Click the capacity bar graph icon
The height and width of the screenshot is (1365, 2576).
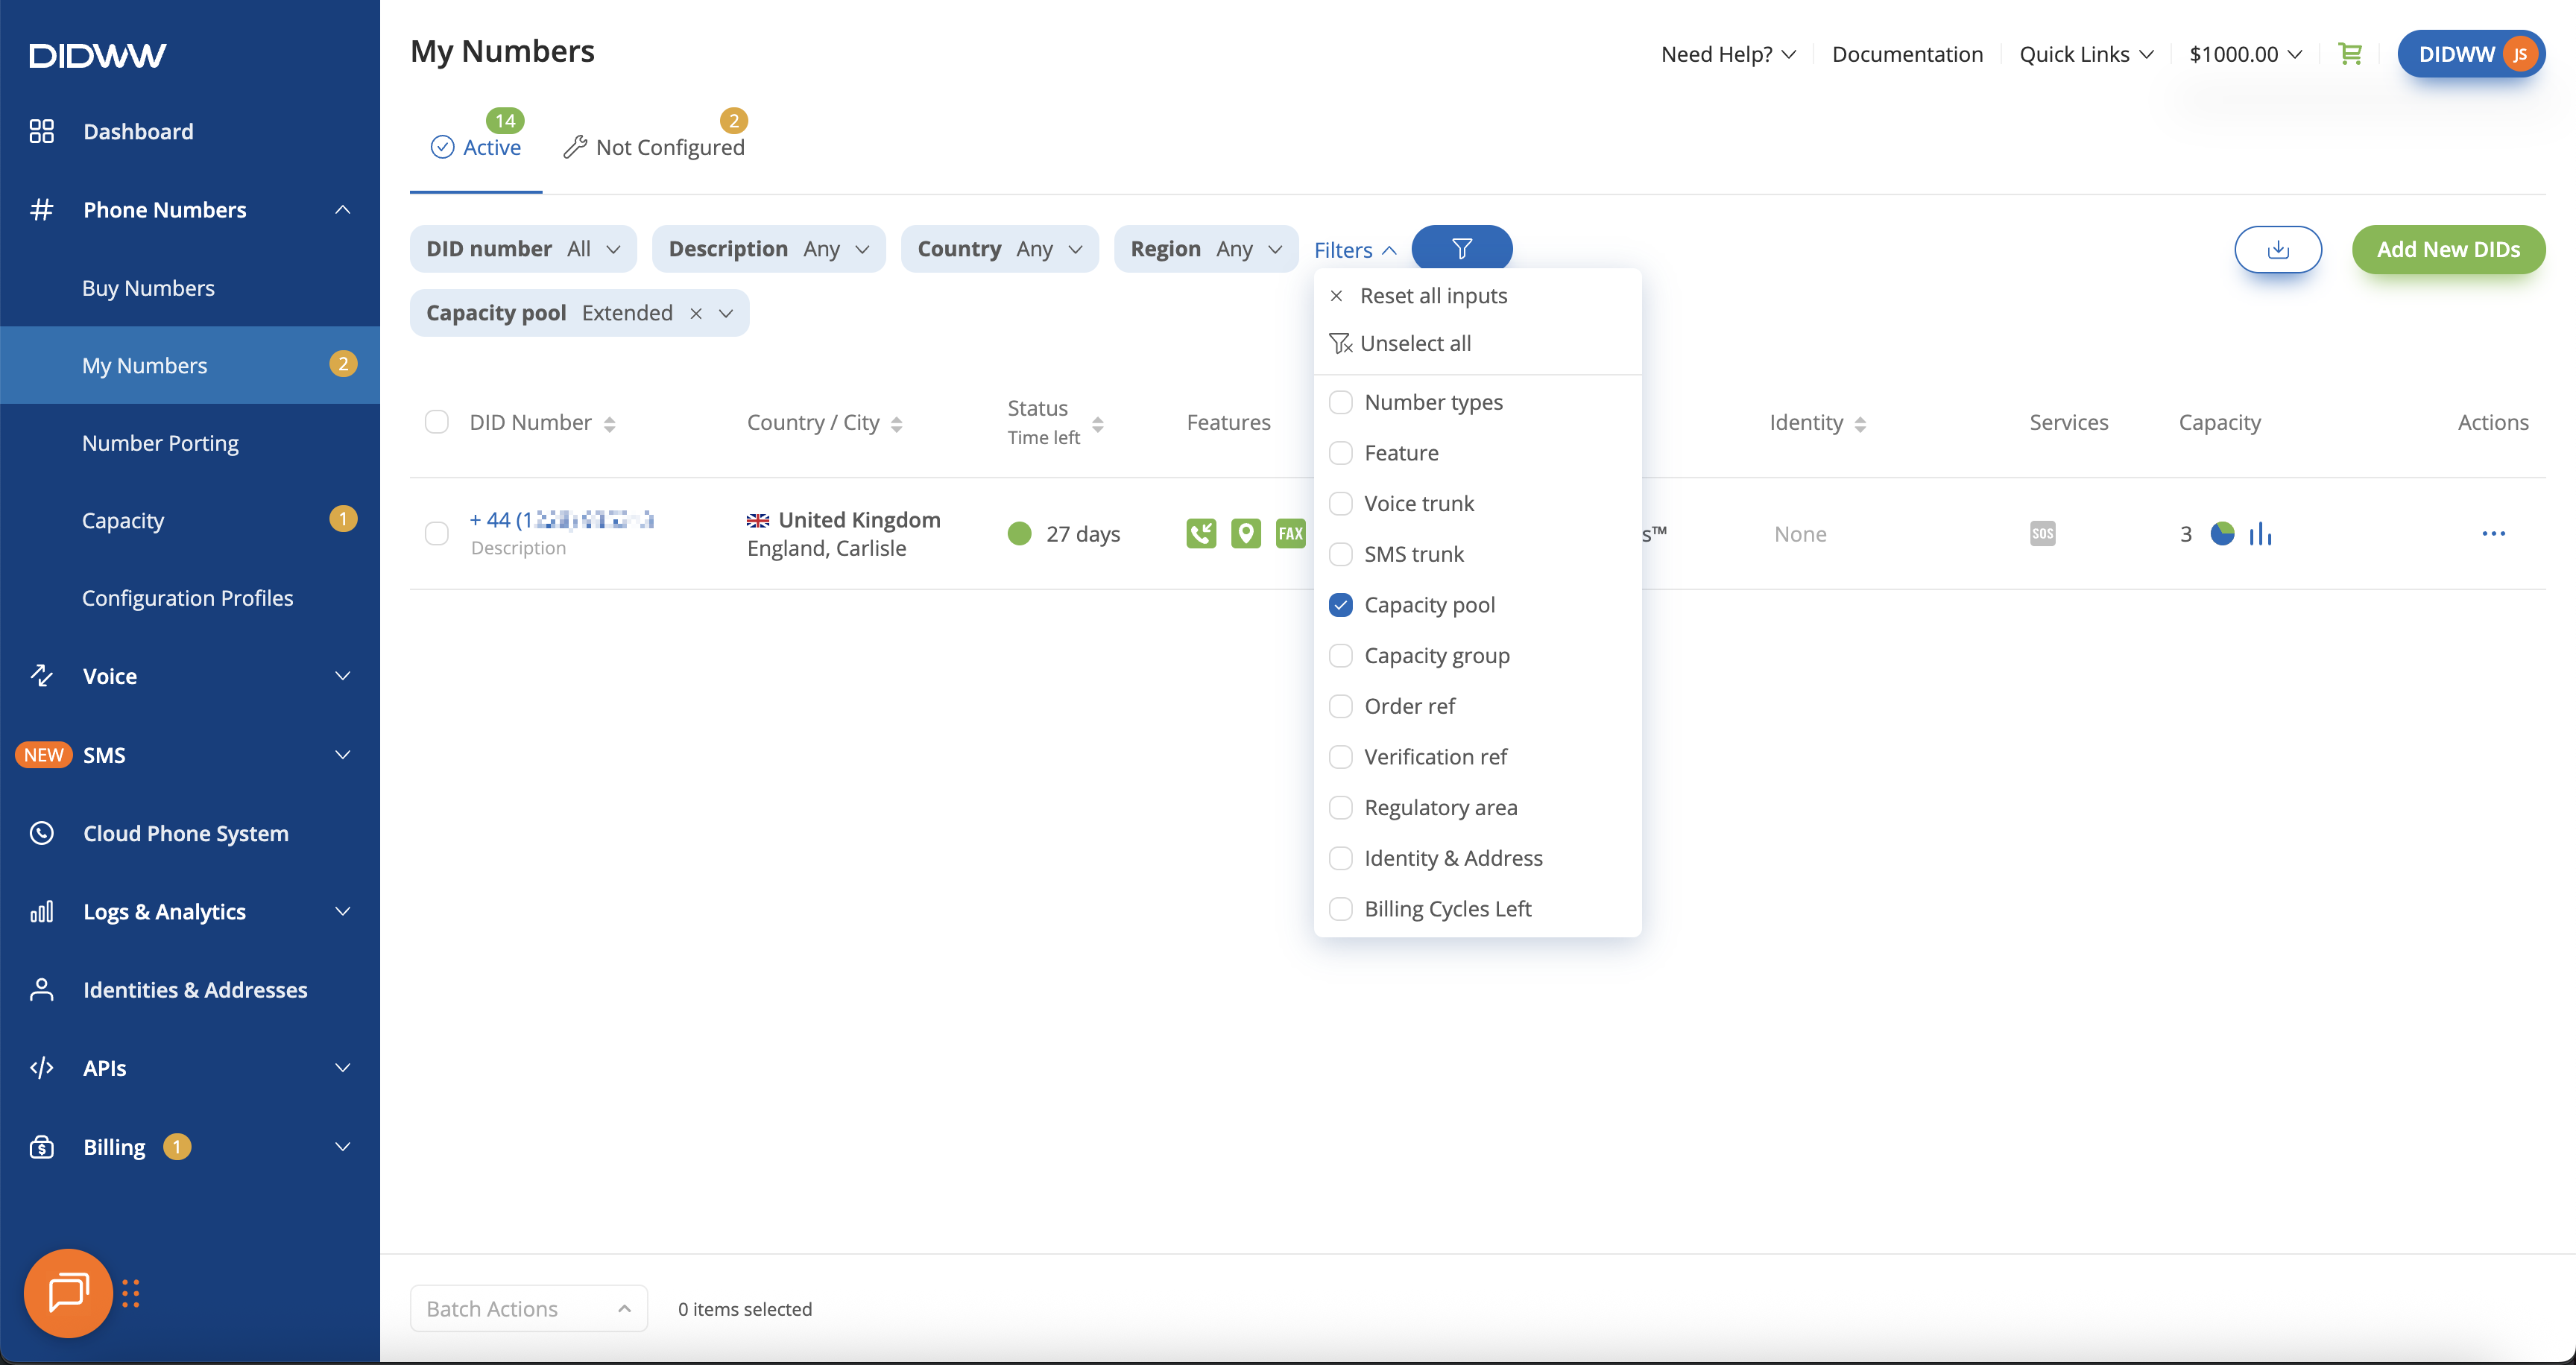(x=2260, y=535)
